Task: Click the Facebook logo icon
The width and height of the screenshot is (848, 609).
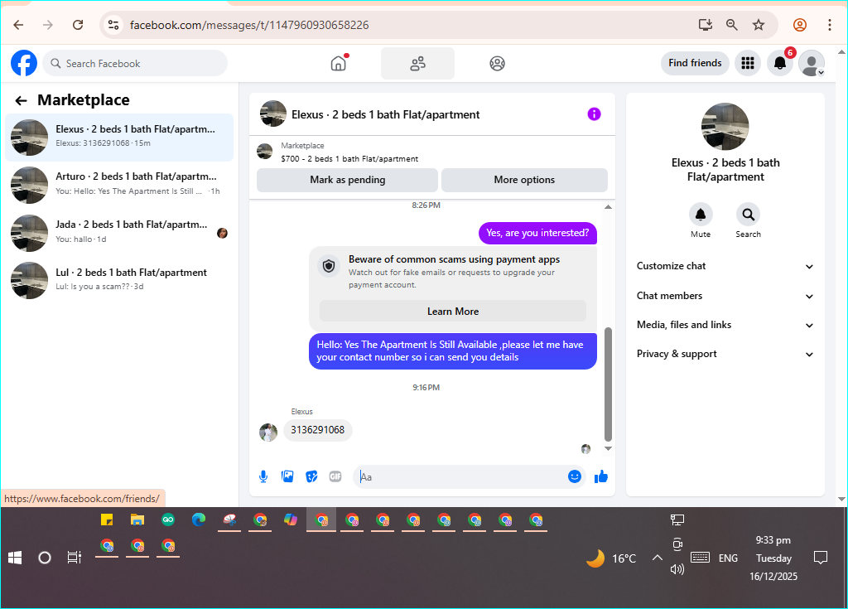Action: pyautogui.click(x=24, y=63)
